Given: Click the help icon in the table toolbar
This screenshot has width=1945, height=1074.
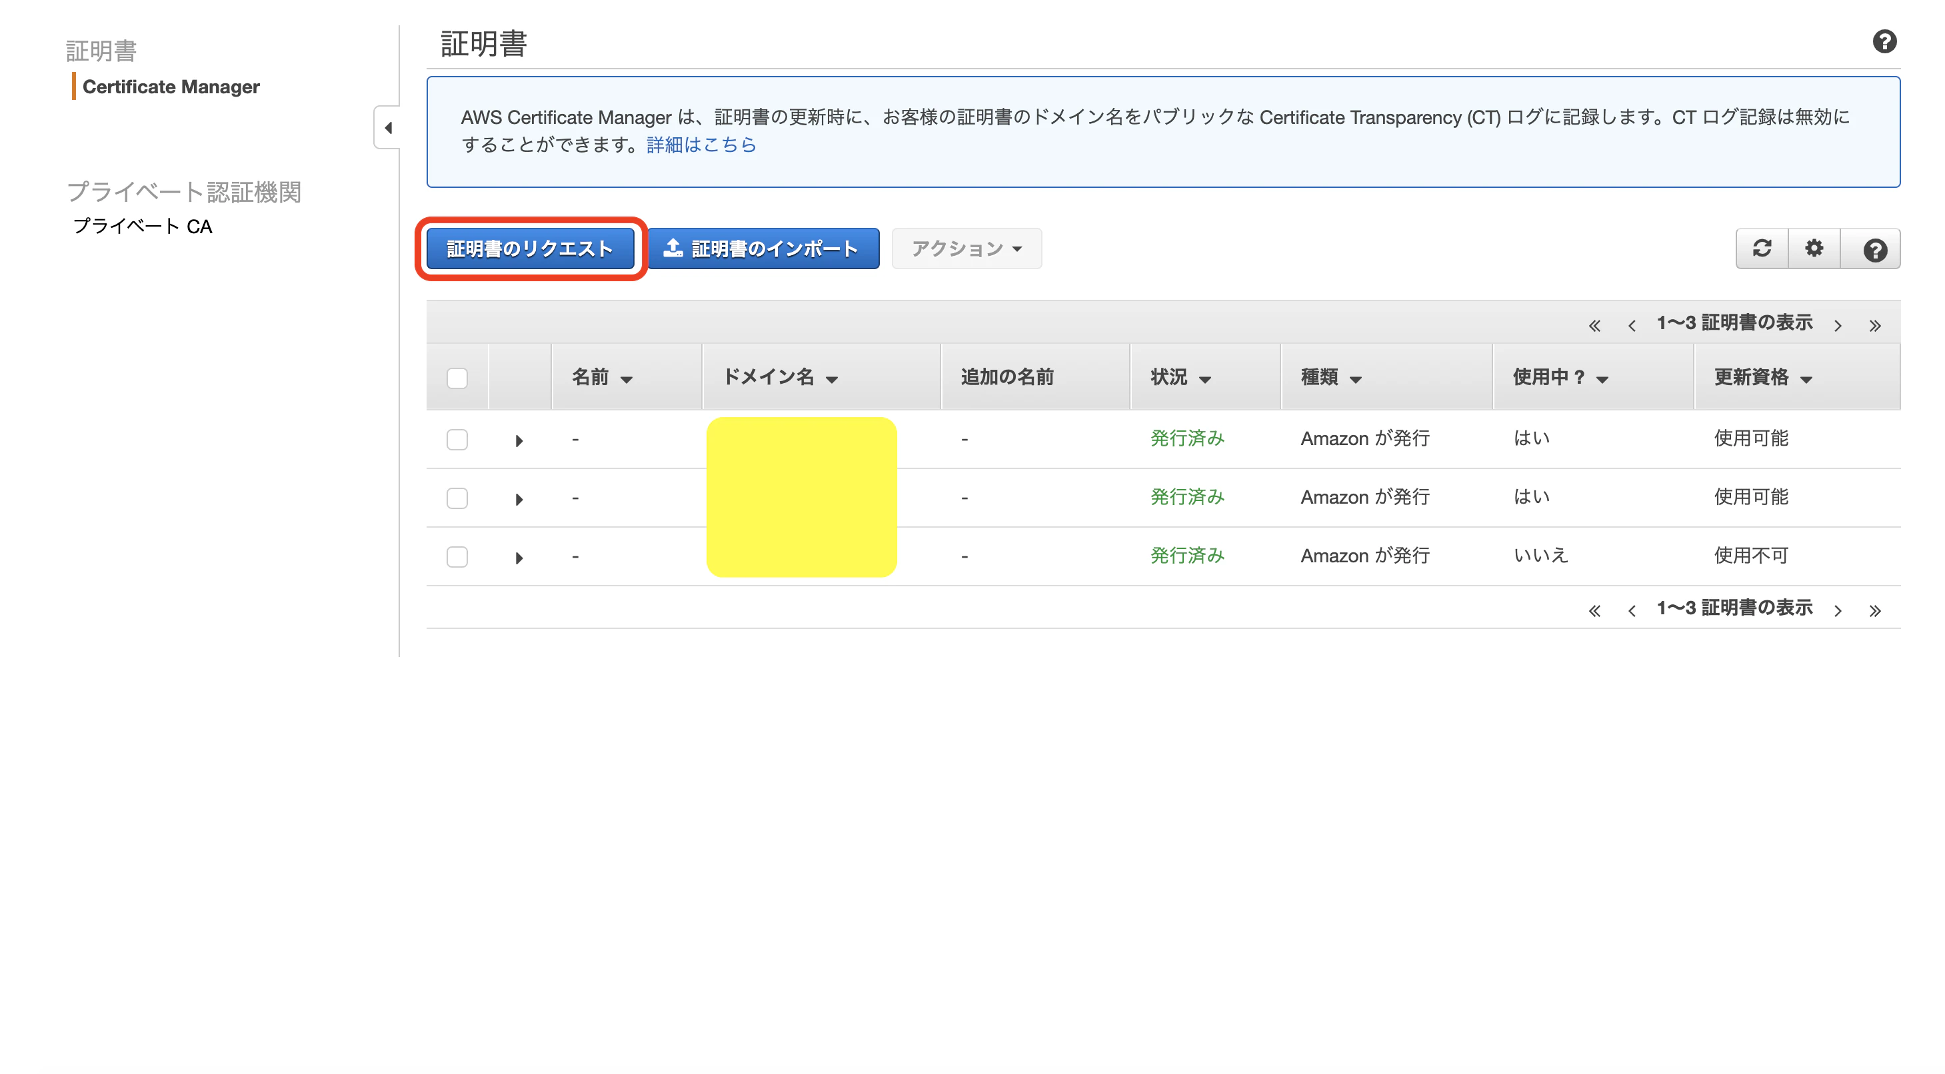Looking at the screenshot, I should [1874, 249].
